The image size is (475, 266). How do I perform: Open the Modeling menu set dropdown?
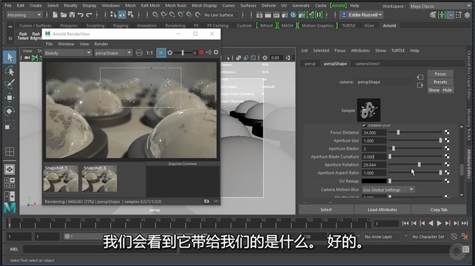click(x=24, y=15)
